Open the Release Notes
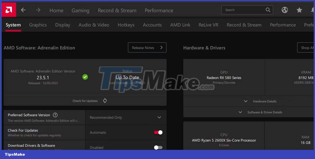This screenshot has width=315, height=159. [147, 47]
